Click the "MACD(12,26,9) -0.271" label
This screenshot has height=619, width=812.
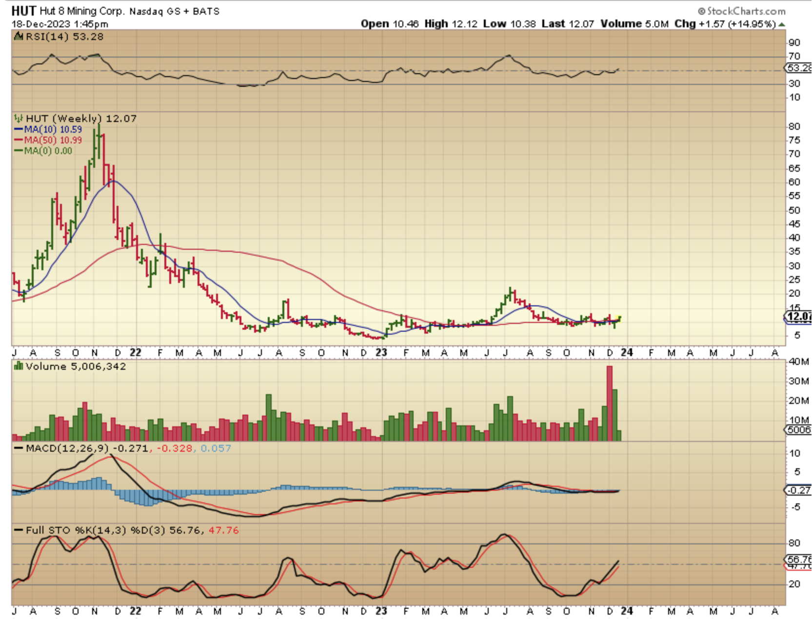pyautogui.click(x=87, y=448)
